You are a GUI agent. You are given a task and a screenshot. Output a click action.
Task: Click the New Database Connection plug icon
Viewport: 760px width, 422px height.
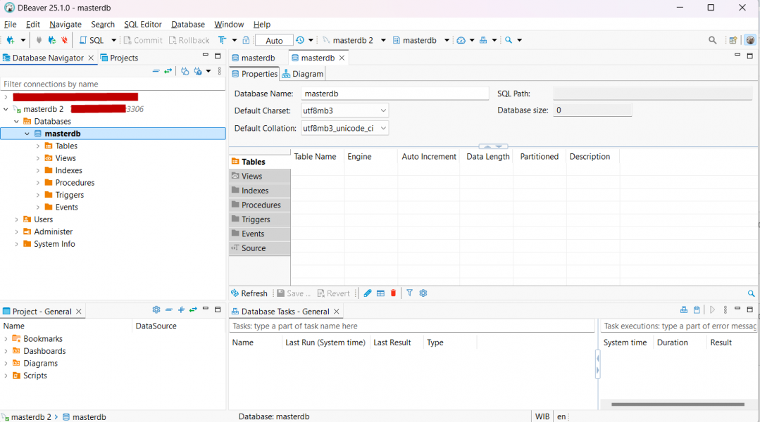click(x=10, y=40)
